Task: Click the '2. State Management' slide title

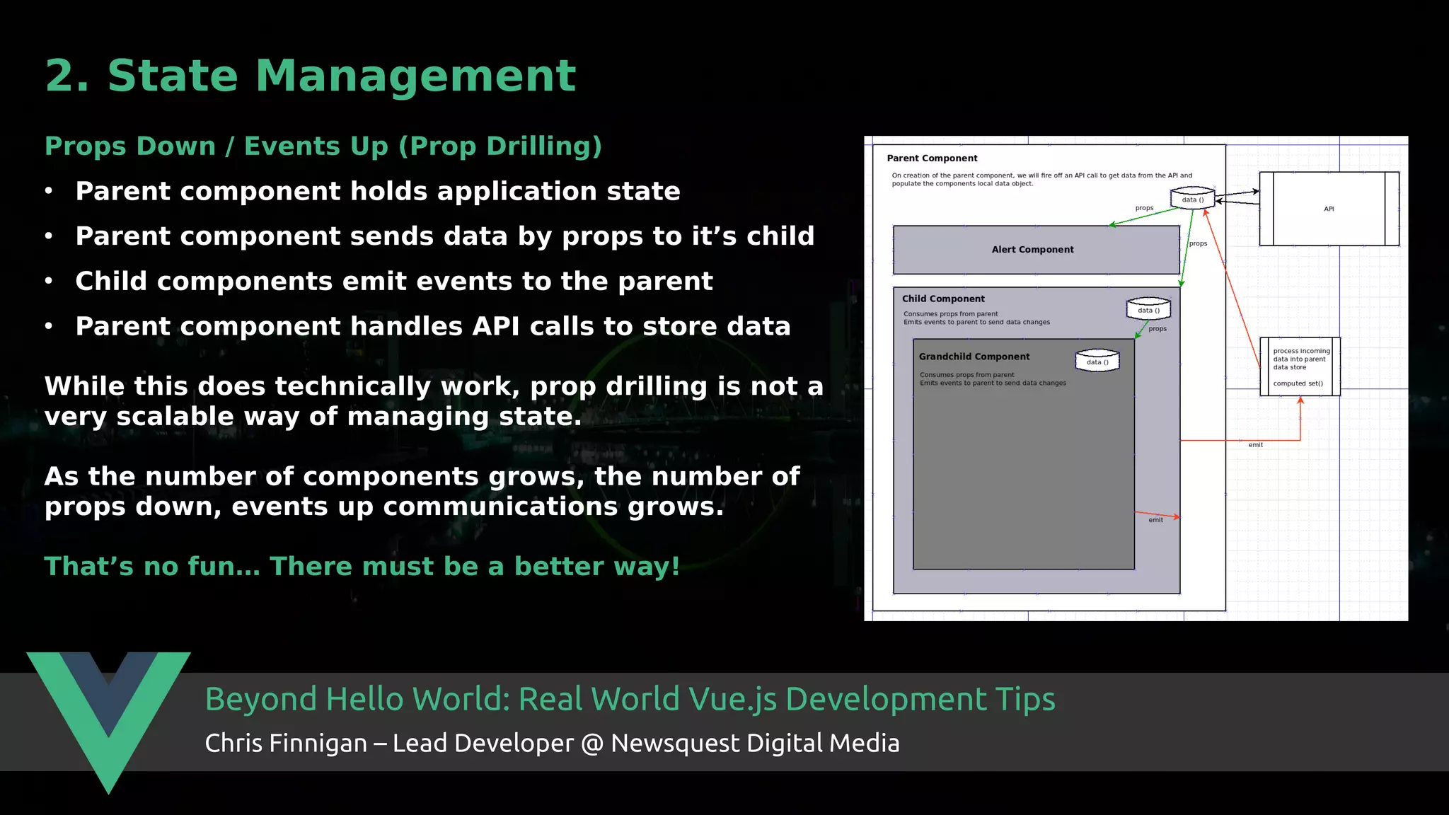Action: tap(311, 76)
